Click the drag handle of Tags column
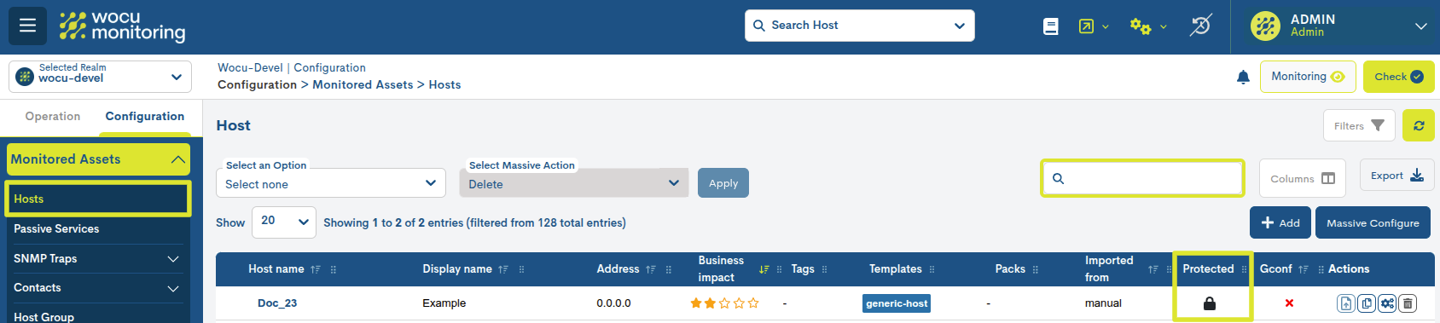The height and width of the screenshot is (323, 1440). pyautogui.click(x=824, y=269)
